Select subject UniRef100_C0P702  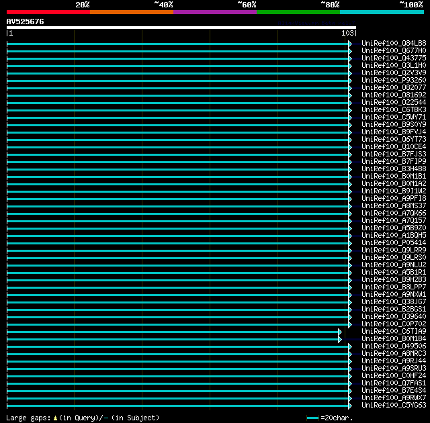(394, 324)
